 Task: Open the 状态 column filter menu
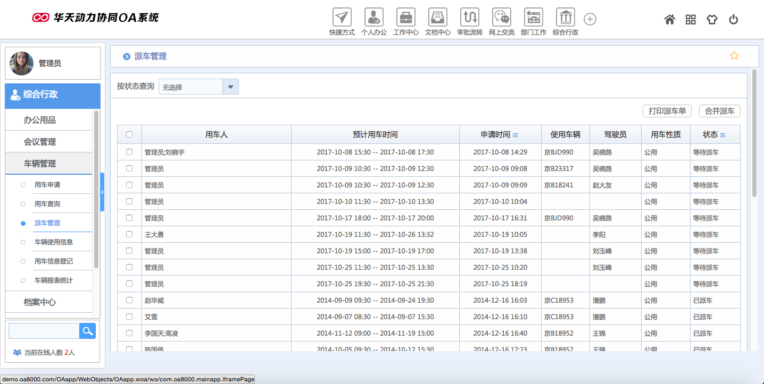[x=723, y=135]
